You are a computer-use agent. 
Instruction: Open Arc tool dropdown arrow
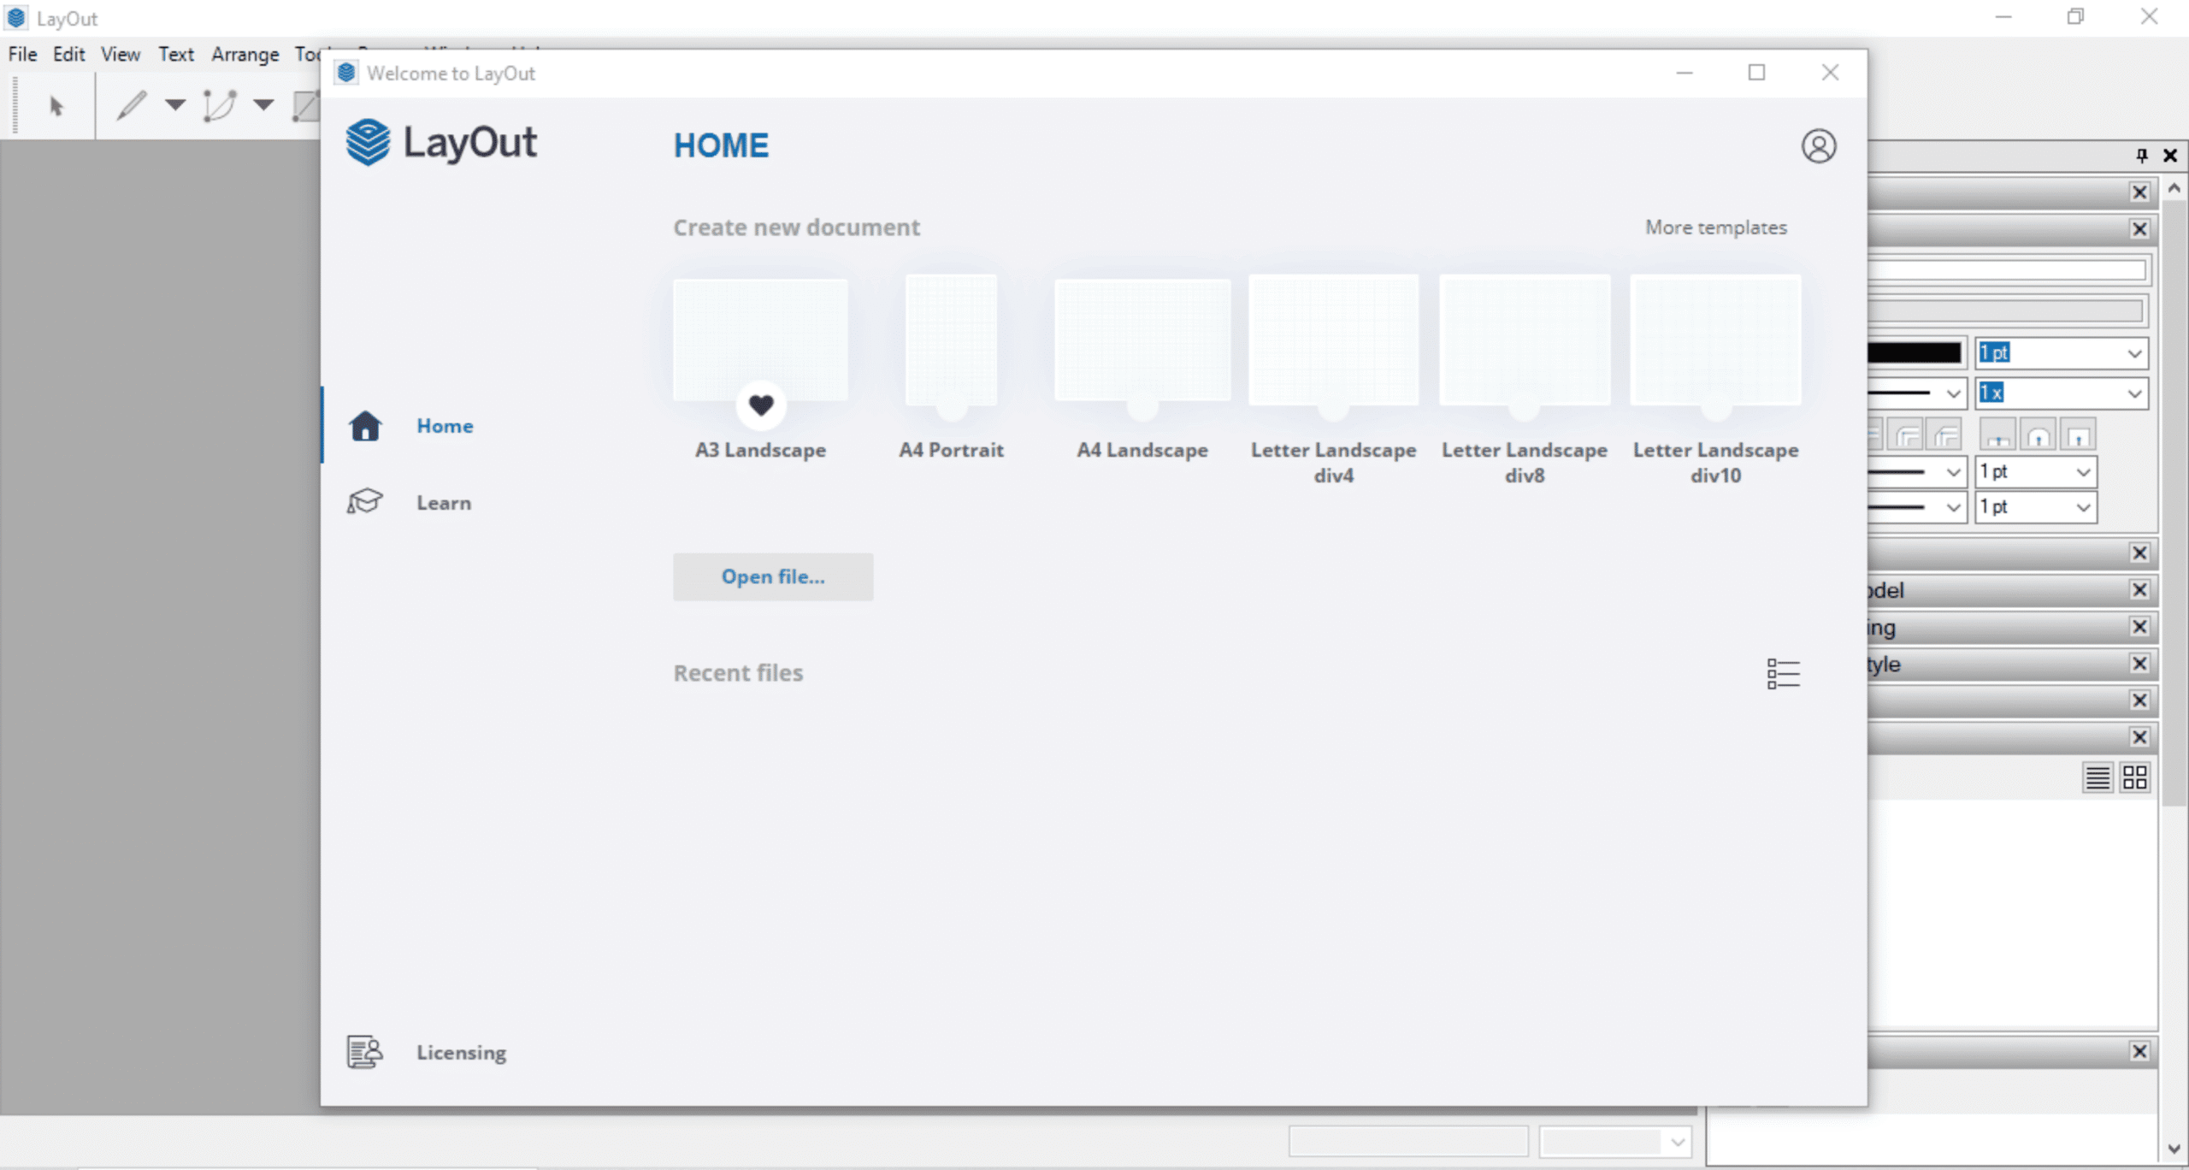coord(263,105)
